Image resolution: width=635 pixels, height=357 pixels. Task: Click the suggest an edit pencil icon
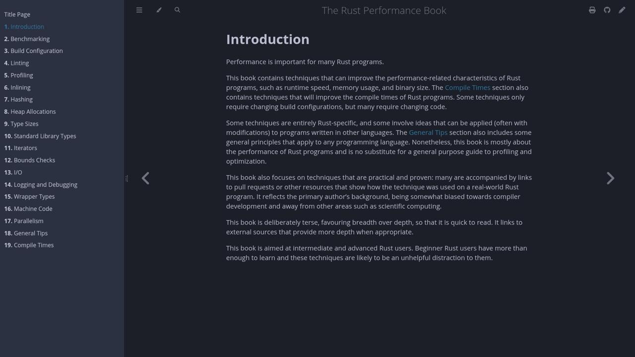pyautogui.click(x=622, y=10)
